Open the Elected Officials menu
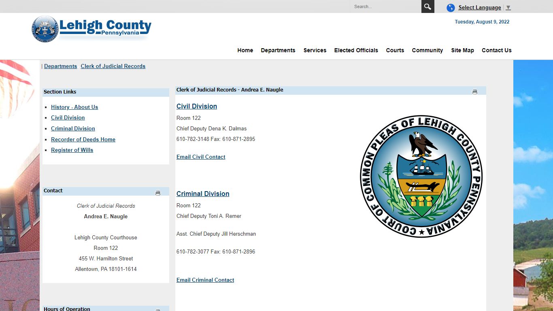This screenshot has width=553, height=311. (x=356, y=50)
